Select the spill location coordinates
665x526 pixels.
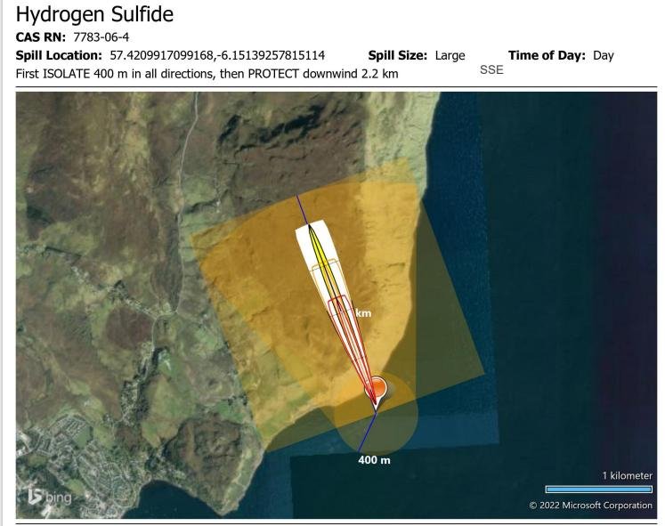(217, 55)
